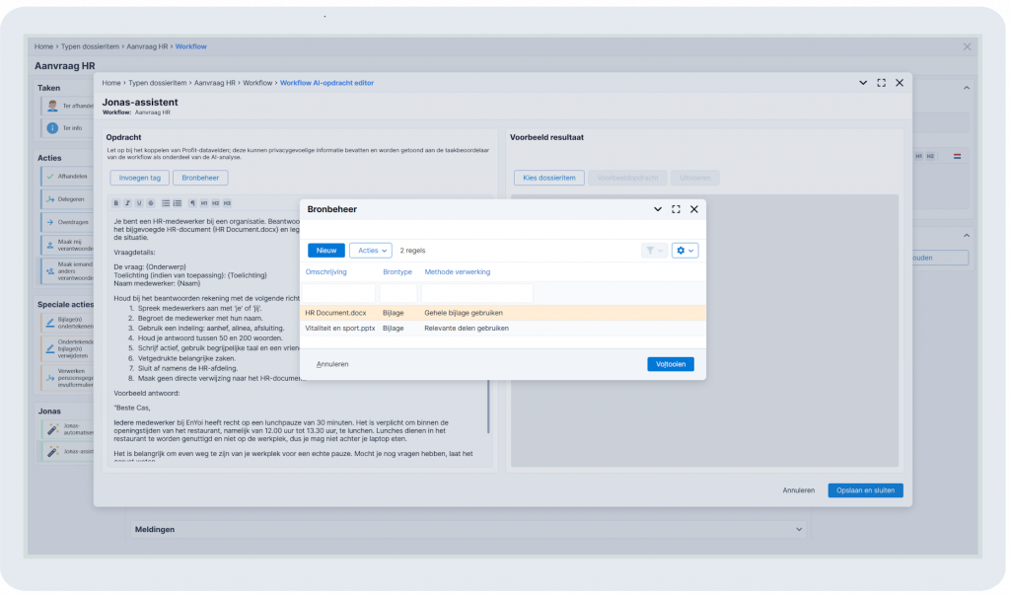Click the editor's vertical scrollbar
Viewport: 1010px width, 597px height.
488,407
